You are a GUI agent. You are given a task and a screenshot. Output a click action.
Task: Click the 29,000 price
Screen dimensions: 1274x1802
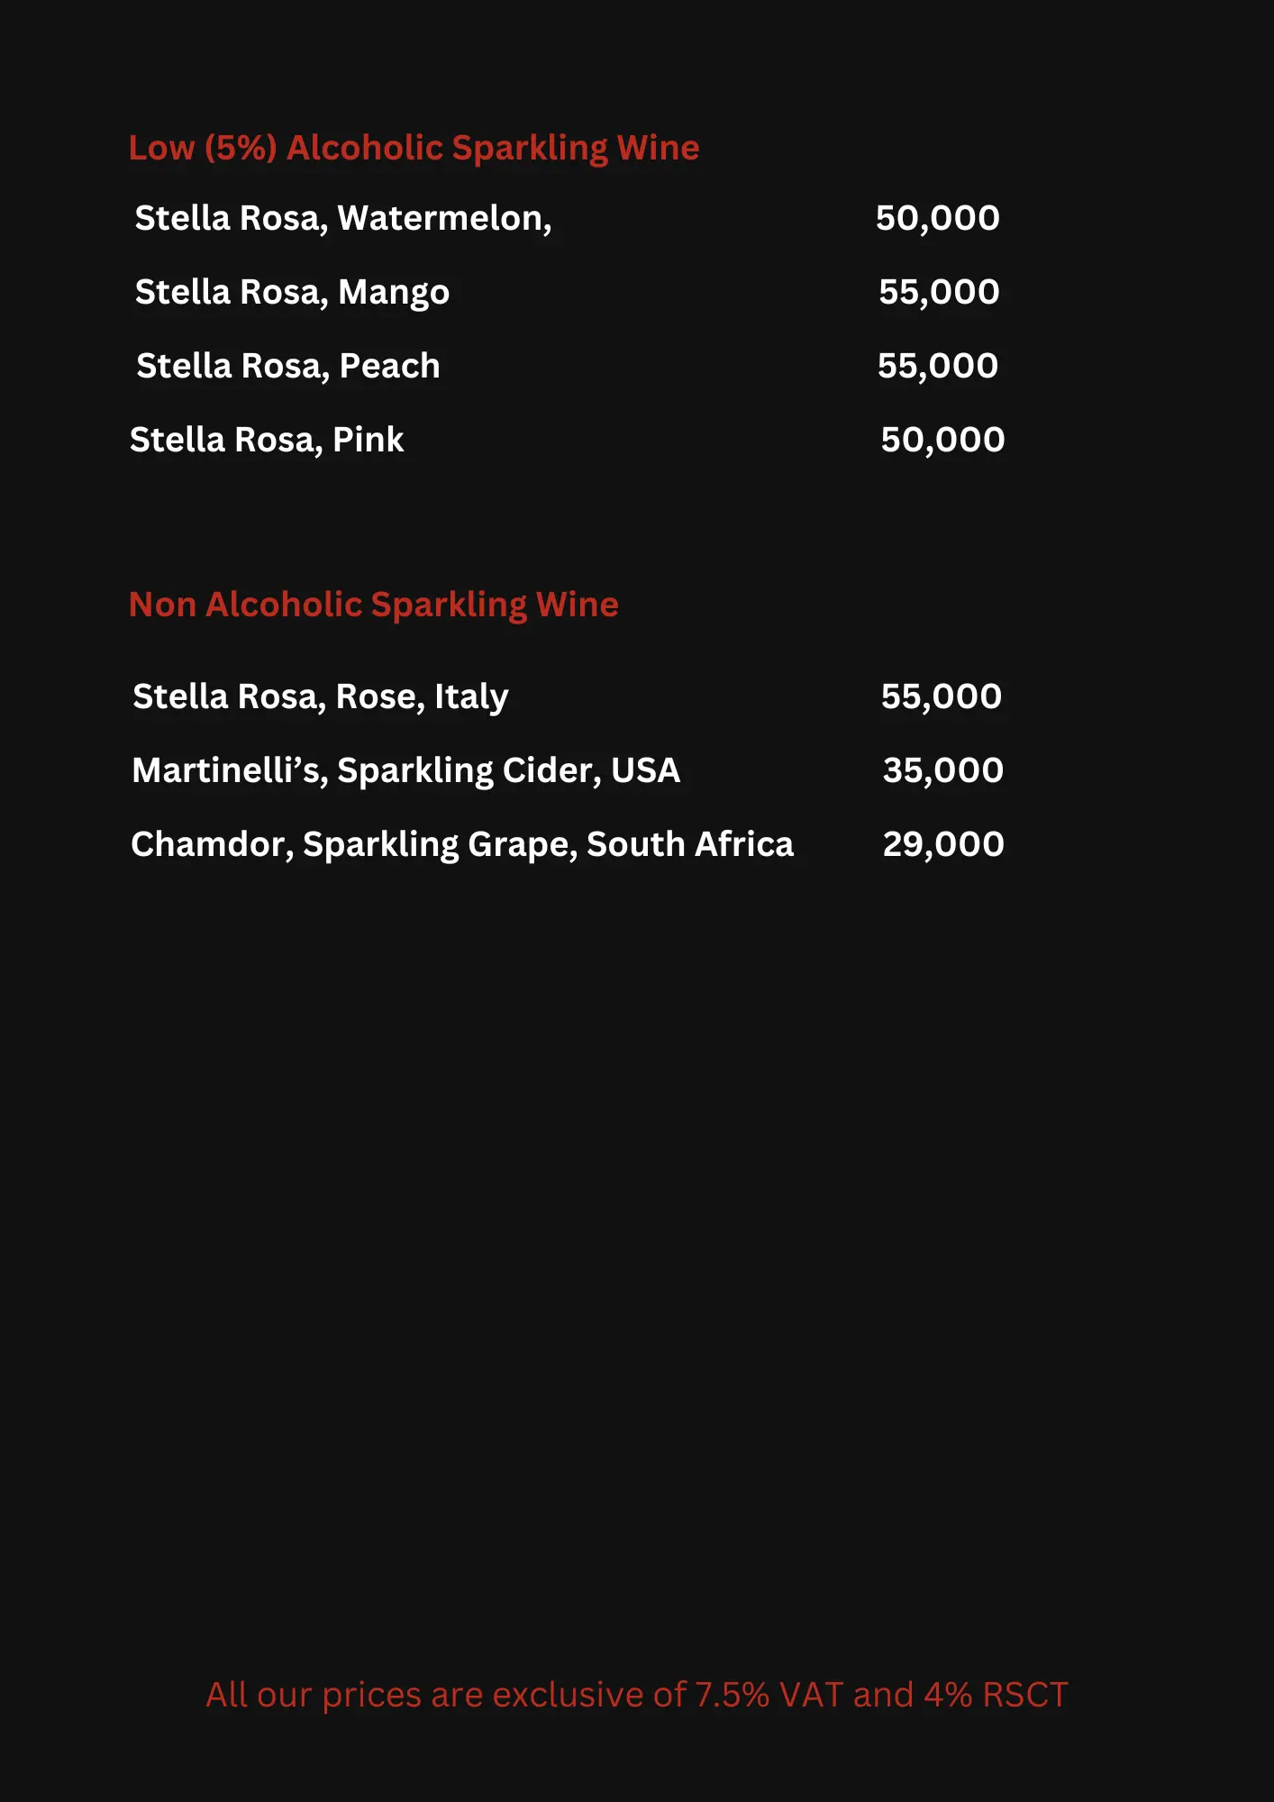[x=942, y=844]
